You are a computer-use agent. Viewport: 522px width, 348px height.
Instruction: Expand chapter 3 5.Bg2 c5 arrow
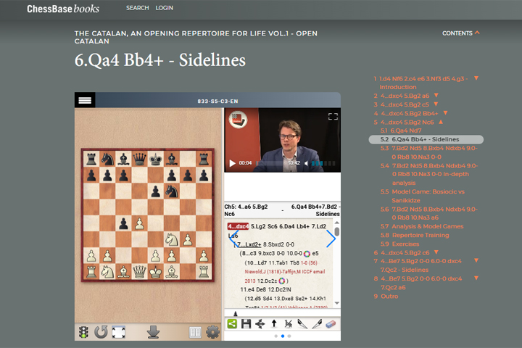436,104
